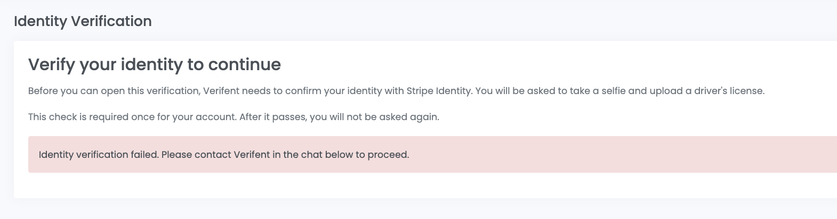The width and height of the screenshot is (837, 219).
Task: Click the paragraph mentioning Stripe Identity
Action: point(397,91)
